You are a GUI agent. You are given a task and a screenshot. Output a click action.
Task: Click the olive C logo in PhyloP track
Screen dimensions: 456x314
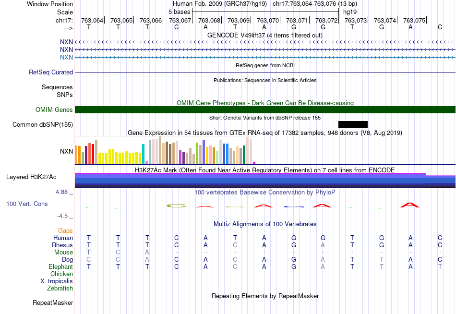coord(176,206)
